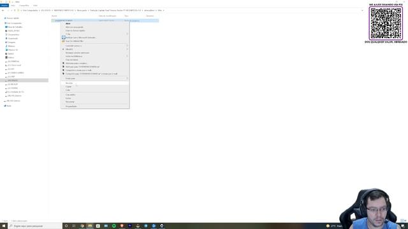Open Brave browser from the taskbar

[x=122, y=226]
